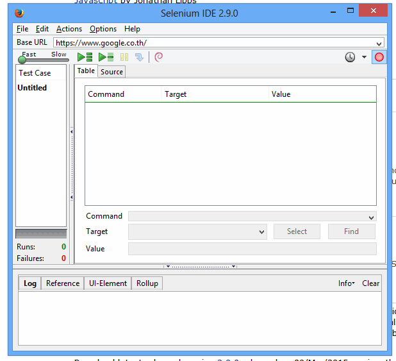The height and width of the screenshot is (361, 396).
Task: Maximize the Selenium IDE window
Action: point(351,11)
